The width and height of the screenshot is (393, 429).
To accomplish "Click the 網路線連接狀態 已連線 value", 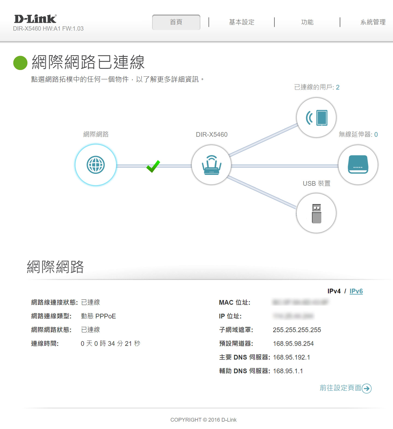I will click(x=90, y=302).
